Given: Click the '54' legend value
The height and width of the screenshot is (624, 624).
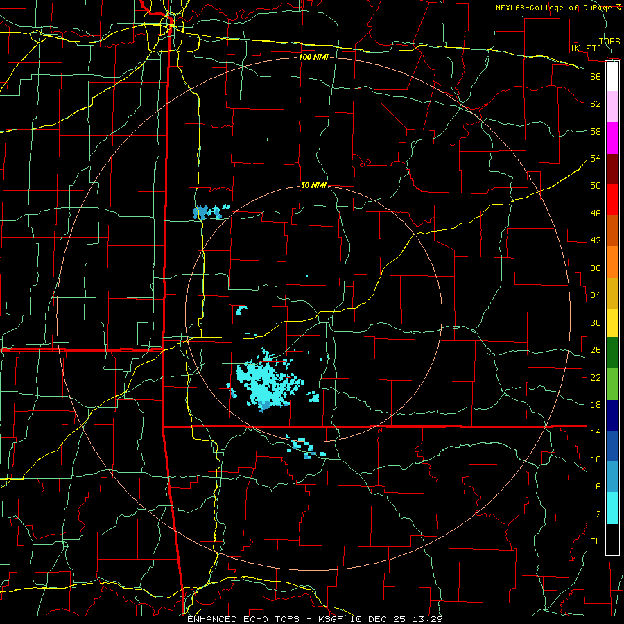Looking at the screenshot, I should 596,158.
